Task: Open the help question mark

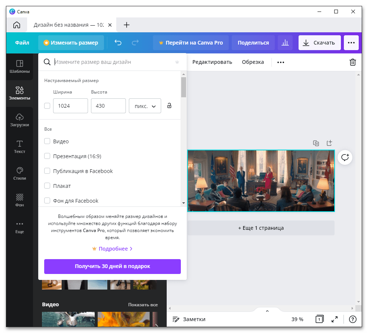Action: tap(352, 319)
